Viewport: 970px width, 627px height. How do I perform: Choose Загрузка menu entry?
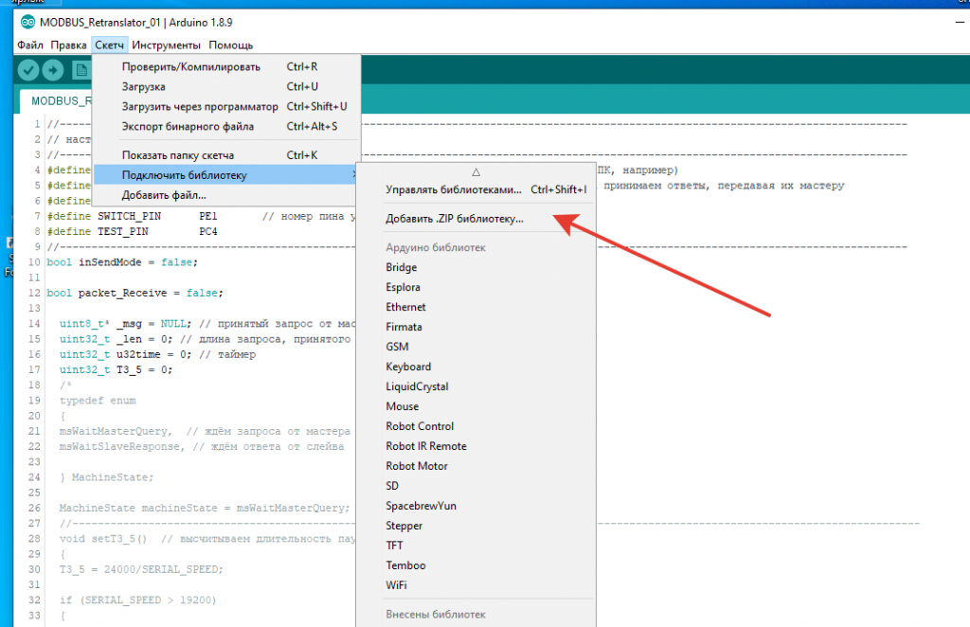click(x=226, y=86)
